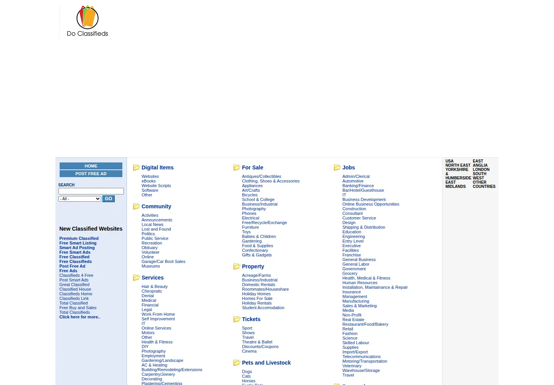The image size is (554, 385).
Task: Select the EAST ANGLIA region link
Action: point(480,163)
